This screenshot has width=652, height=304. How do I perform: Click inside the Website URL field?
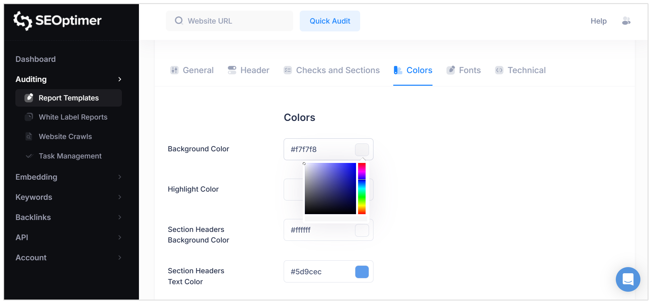pos(229,21)
